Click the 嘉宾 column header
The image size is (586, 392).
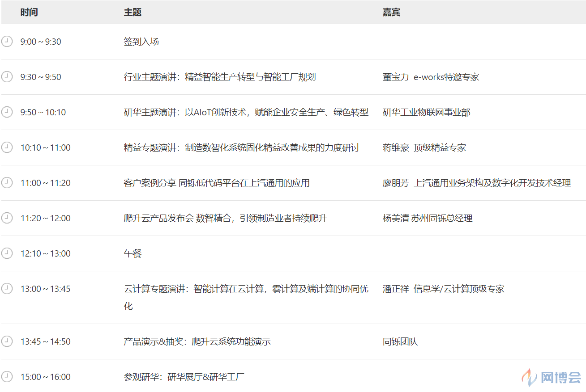(391, 13)
